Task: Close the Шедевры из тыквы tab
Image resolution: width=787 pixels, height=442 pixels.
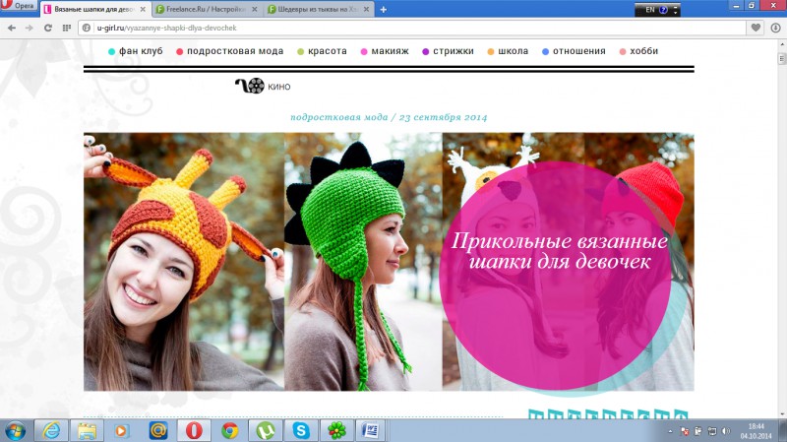Action: pos(366,10)
